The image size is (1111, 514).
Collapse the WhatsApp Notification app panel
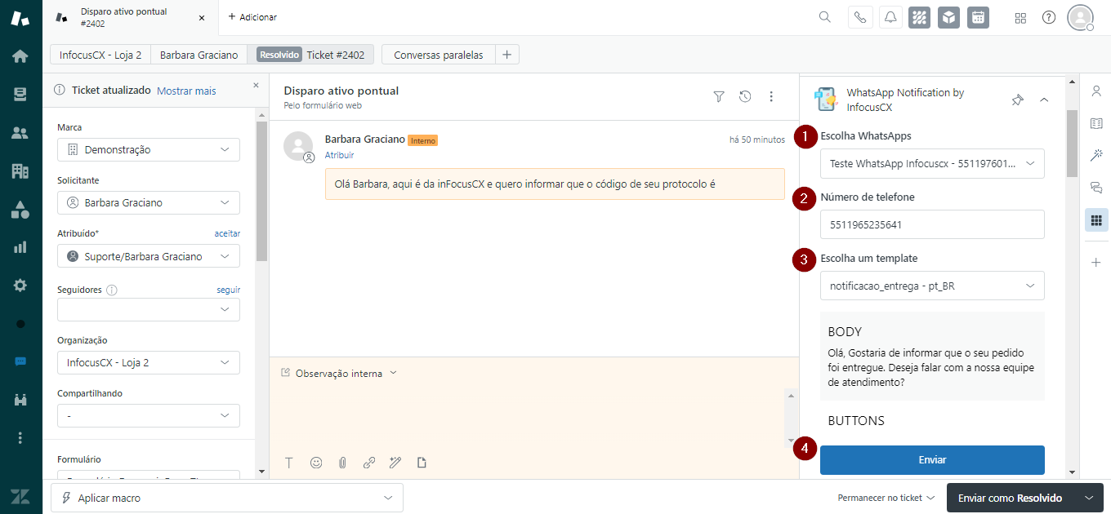(1044, 100)
